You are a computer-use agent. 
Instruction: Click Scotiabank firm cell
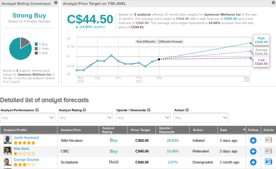click(x=69, y=162)
